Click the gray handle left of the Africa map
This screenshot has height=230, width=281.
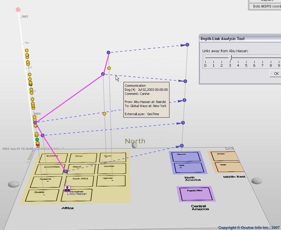[13, 184]
